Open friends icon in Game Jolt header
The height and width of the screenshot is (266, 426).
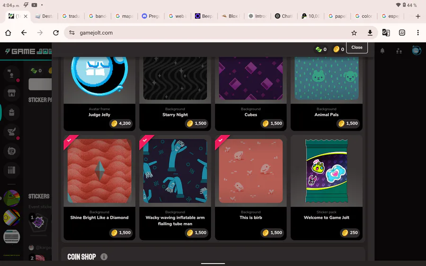click(399, 51)
